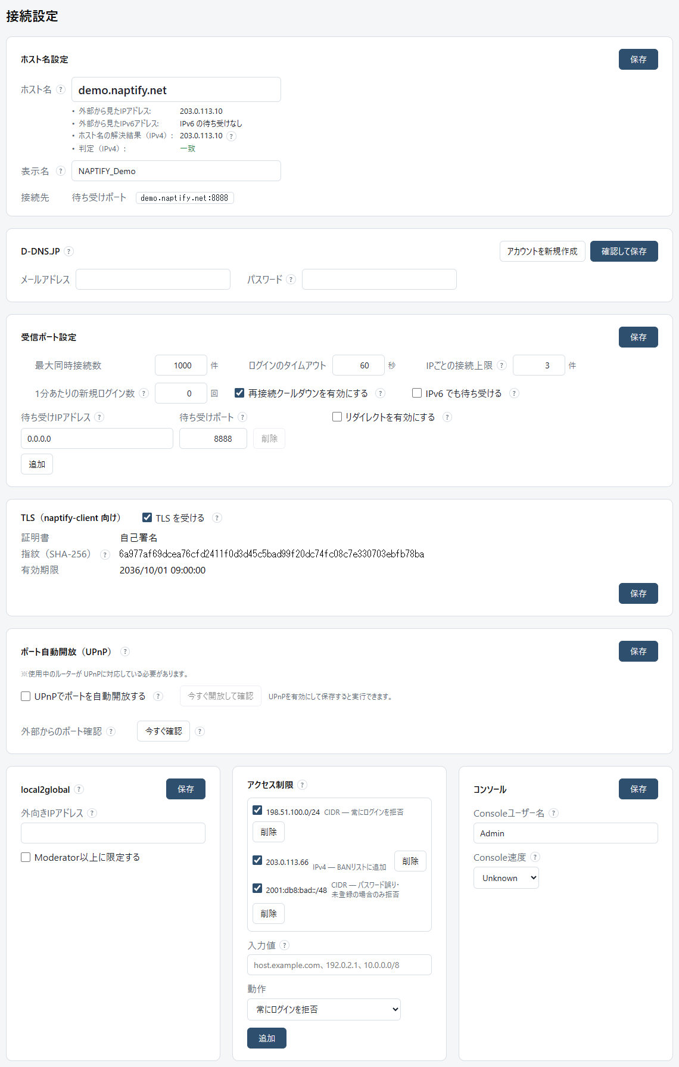The width and height of the screenshot is (679, 1067).
Task: Focus the Consoleユーザー名 field Admin
Action: [x=566, y=833]
